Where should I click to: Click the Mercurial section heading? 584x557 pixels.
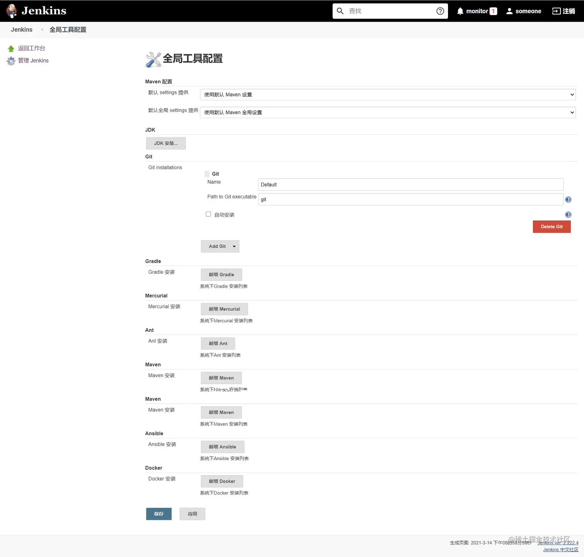pyautogui.click(x=156, y=296)
